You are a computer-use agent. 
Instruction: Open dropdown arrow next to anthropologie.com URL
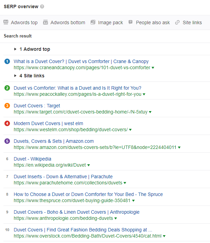116,218
